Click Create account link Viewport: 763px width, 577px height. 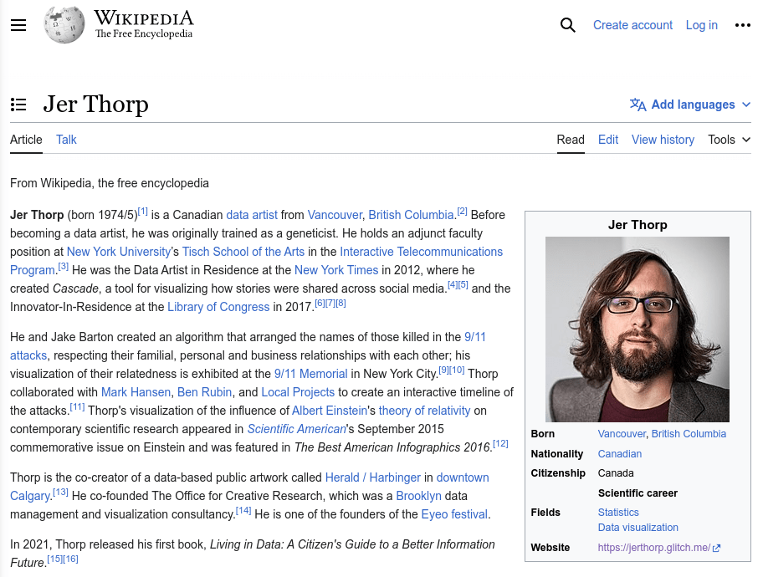click(x=632, y=25)
